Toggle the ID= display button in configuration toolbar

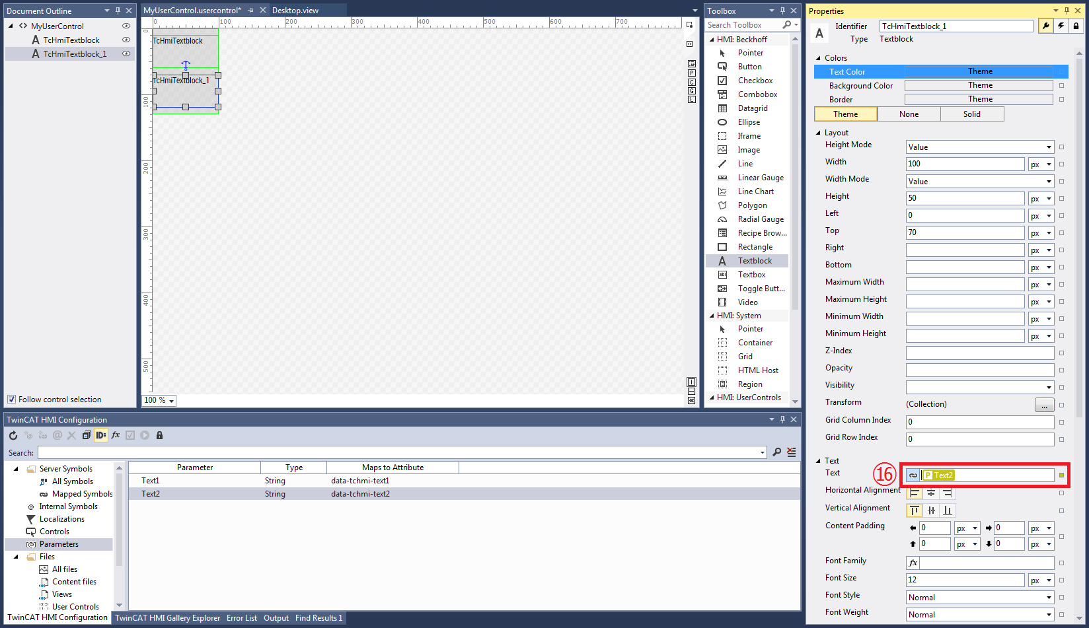pos(101,435)
